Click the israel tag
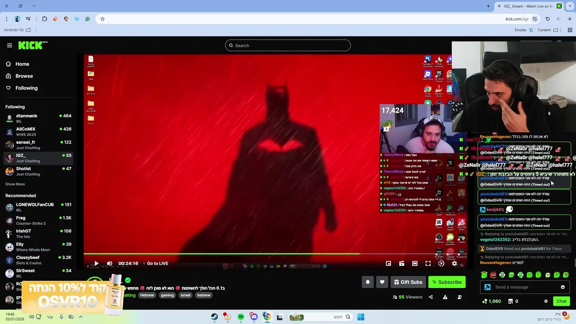The height and width of the screenshot is (324, 576). coord(185,295)
